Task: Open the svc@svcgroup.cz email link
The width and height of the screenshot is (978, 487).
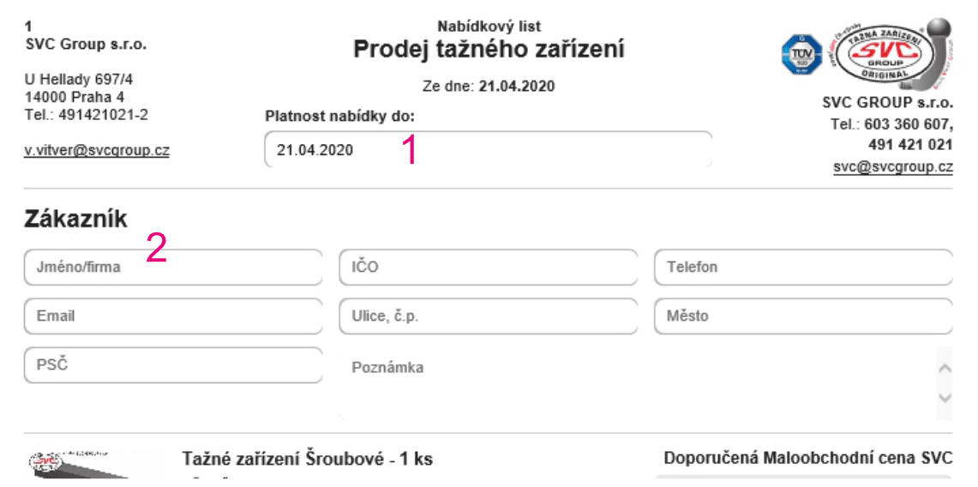Action: (893, 167)
